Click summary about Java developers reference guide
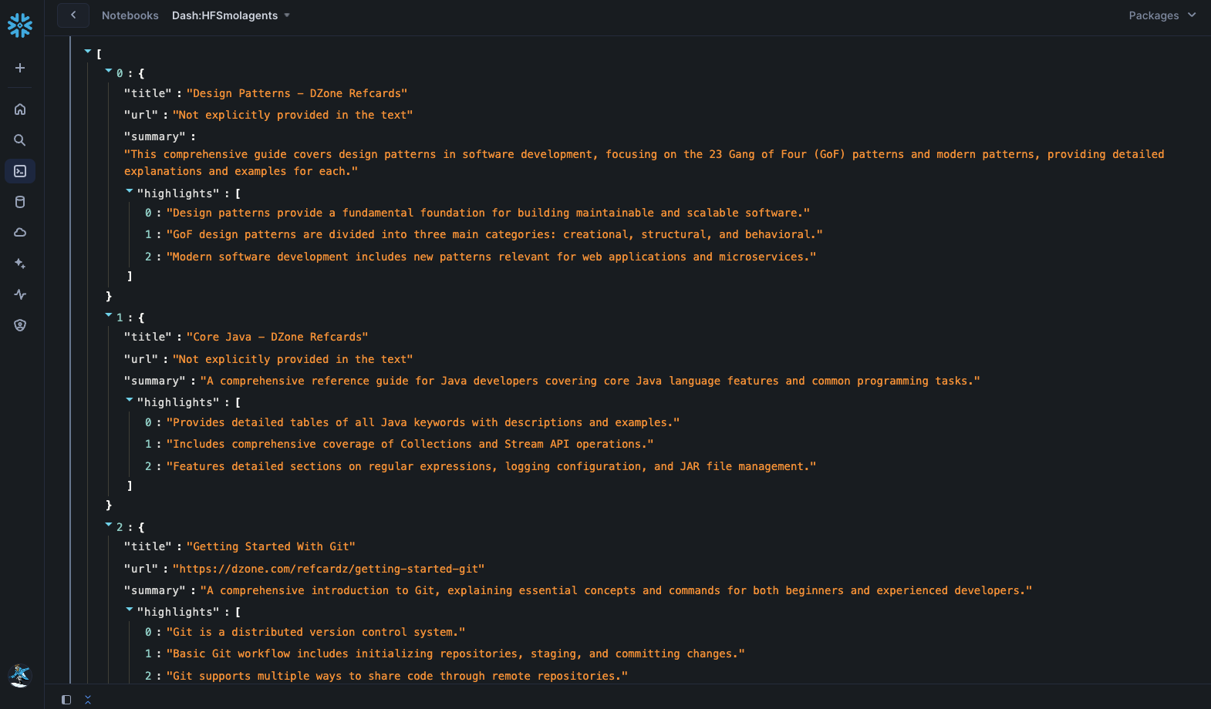 [590, 381]
